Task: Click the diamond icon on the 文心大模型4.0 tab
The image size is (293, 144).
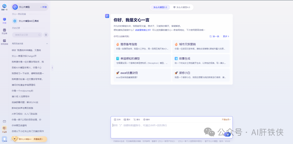Action: point(174,7)
